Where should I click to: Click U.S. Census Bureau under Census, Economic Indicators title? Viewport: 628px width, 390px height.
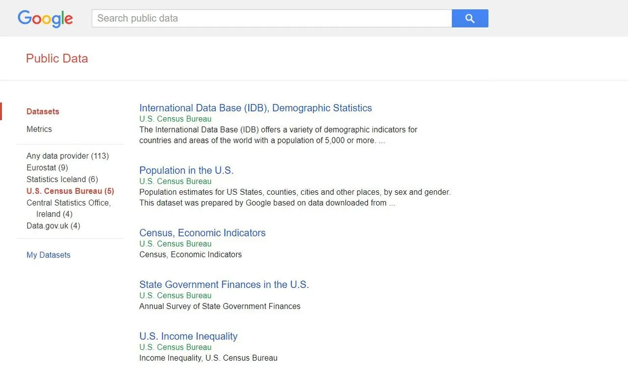click(175, 244)
